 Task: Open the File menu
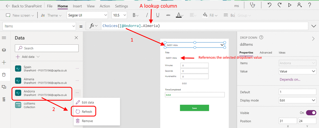click(x=49, y=6)
